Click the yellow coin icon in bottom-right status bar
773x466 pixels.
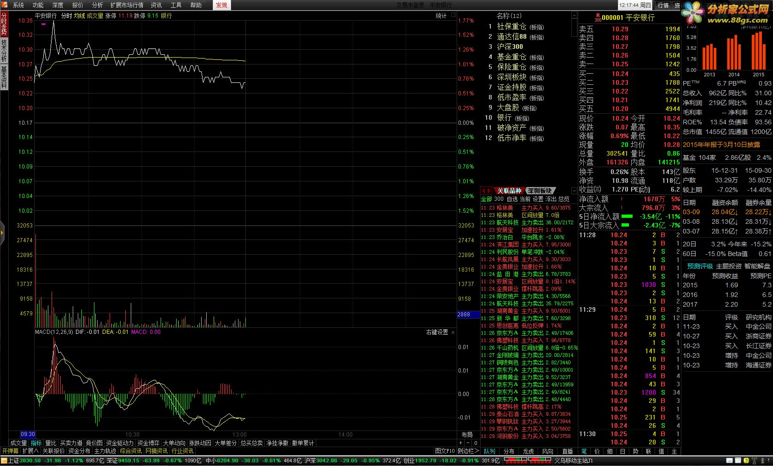(746, 460)
